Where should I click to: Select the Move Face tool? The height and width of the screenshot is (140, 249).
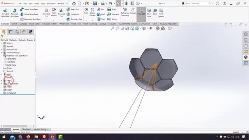click(149, 13)
